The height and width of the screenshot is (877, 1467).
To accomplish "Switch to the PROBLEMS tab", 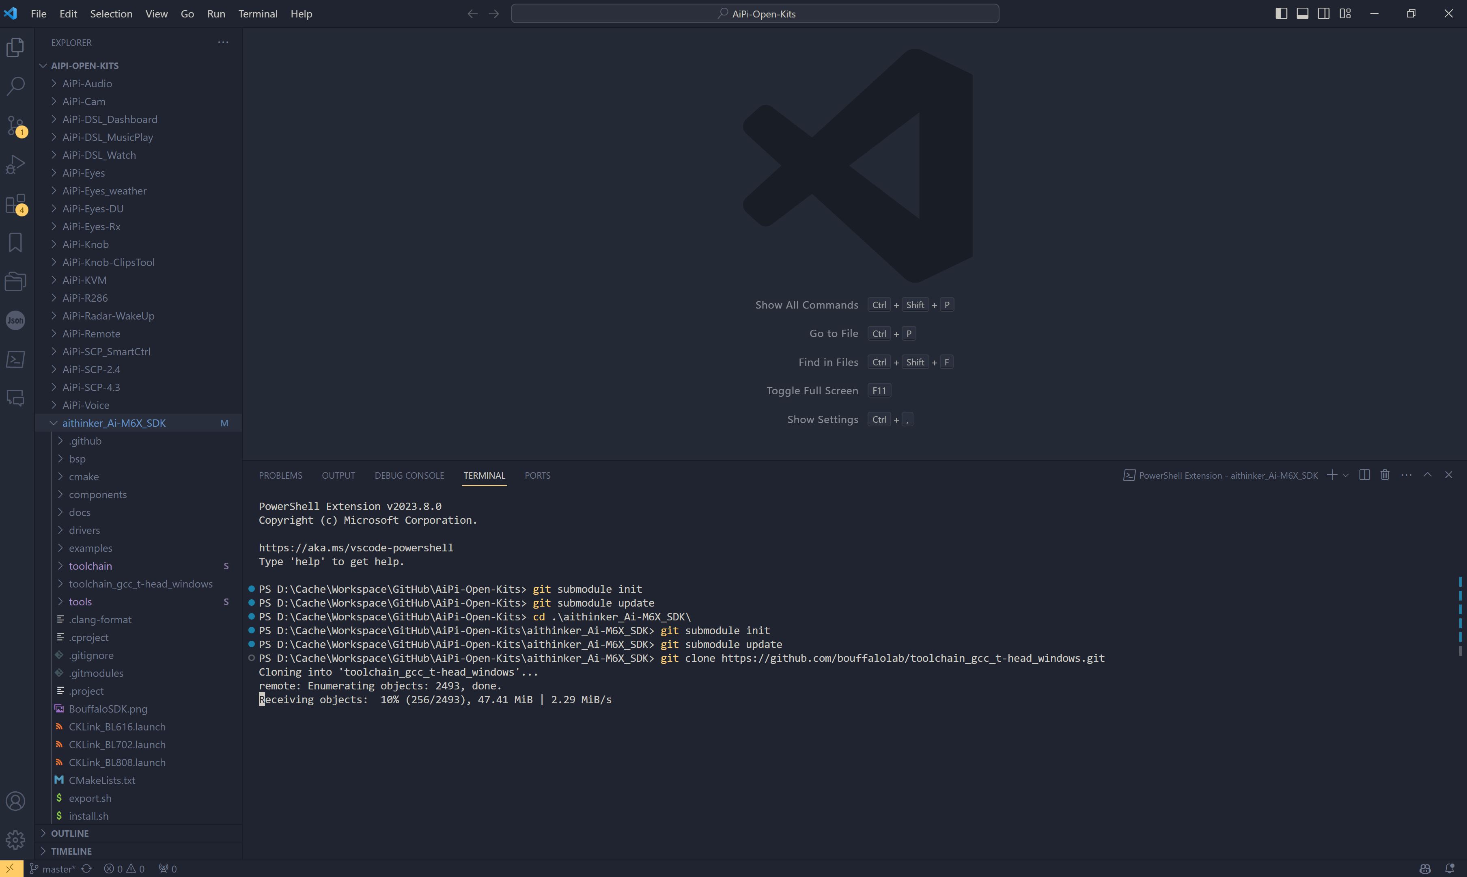I will [x=280, y=475].
